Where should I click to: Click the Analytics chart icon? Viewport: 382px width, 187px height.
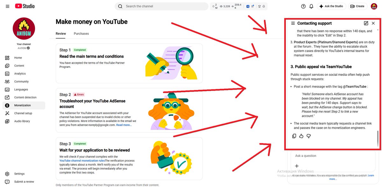point(7,74)
